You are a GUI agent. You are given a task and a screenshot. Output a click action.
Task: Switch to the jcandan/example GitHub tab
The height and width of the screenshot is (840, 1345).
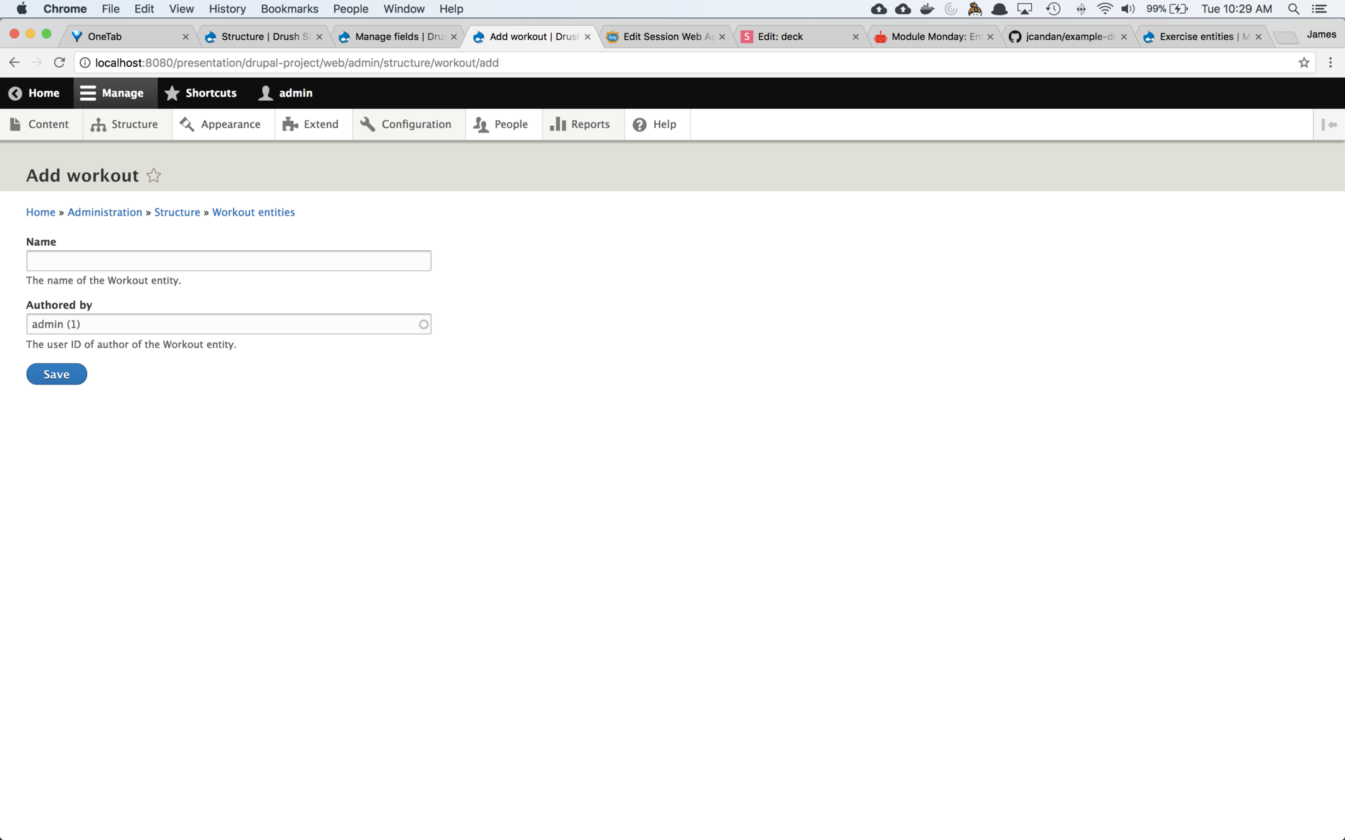click(x=1067, y=37)
